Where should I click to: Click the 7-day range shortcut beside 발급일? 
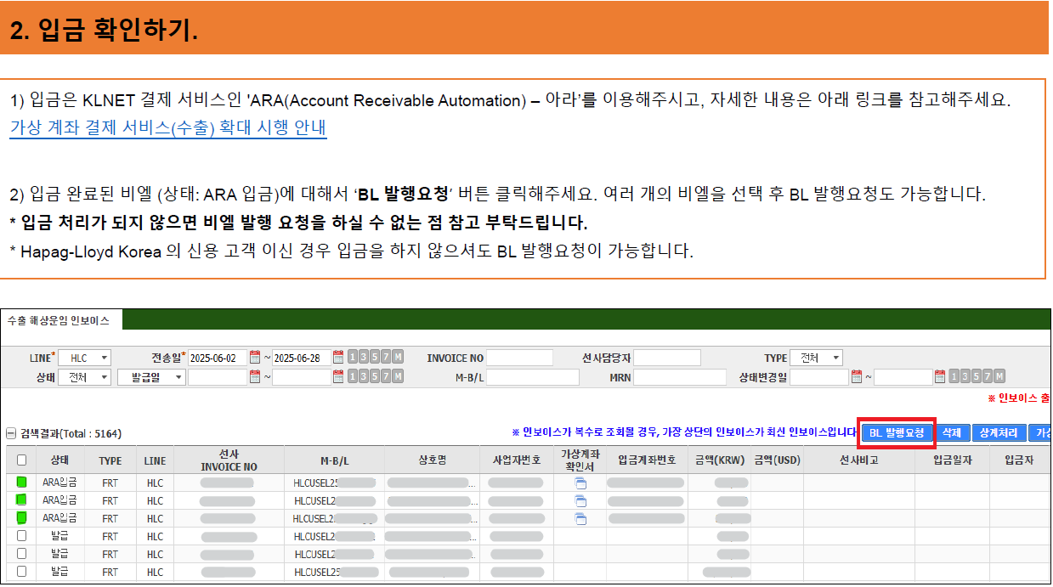(x=387, y=376)
